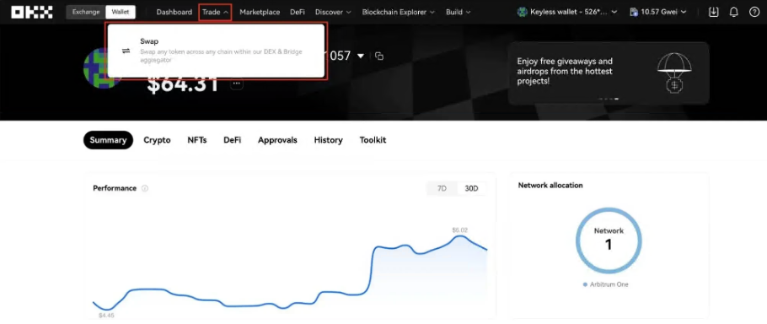Click the parachute airdrop icon
The image size is (767, 324).
(x=674, y=73)
